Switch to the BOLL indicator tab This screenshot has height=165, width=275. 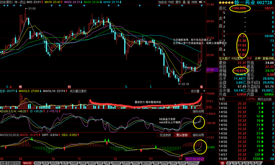[55, 163]
